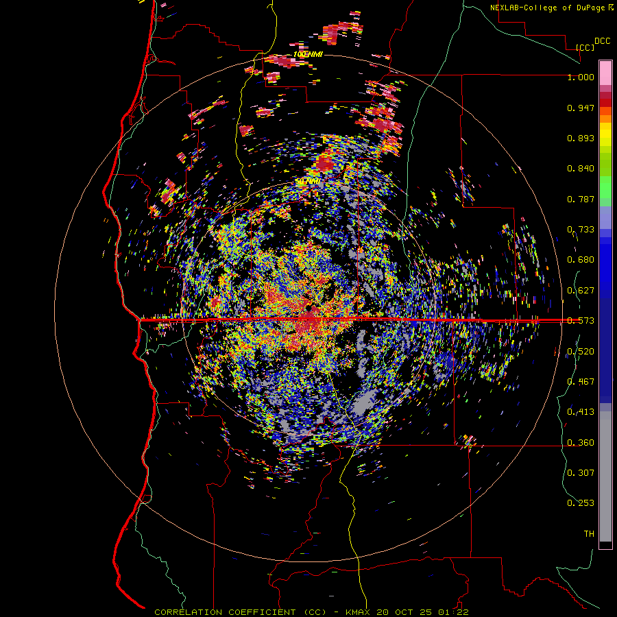Select the 0.893 scale value

pos(581,138)
